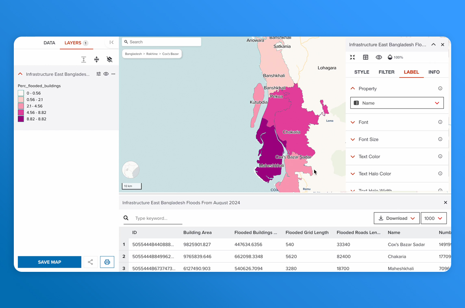Switch to the STYLE tab
The height and width of the screenshot is (308, 465).
(362, 72)
